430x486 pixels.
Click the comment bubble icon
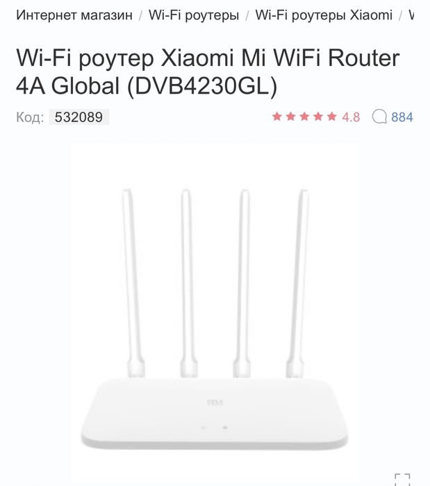point(379,117)
